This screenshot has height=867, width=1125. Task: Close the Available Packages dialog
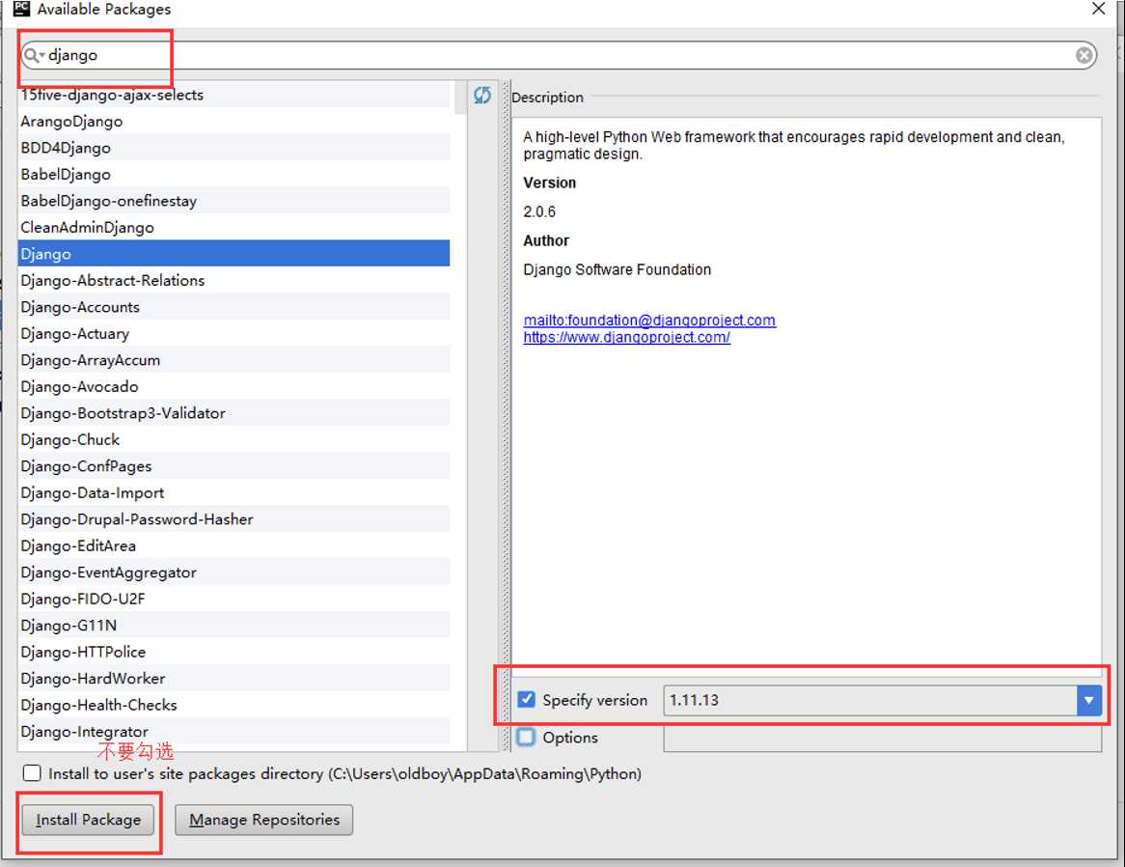coord(1098,9)
